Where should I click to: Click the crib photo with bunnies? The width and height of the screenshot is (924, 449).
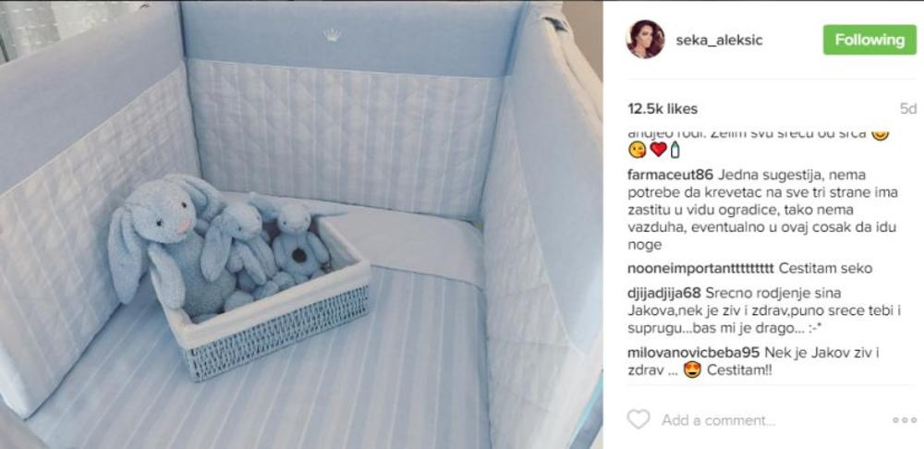[301, 224]
